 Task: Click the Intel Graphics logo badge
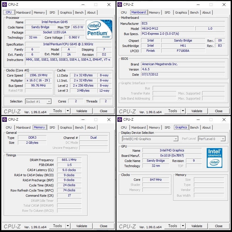[214, 158]
